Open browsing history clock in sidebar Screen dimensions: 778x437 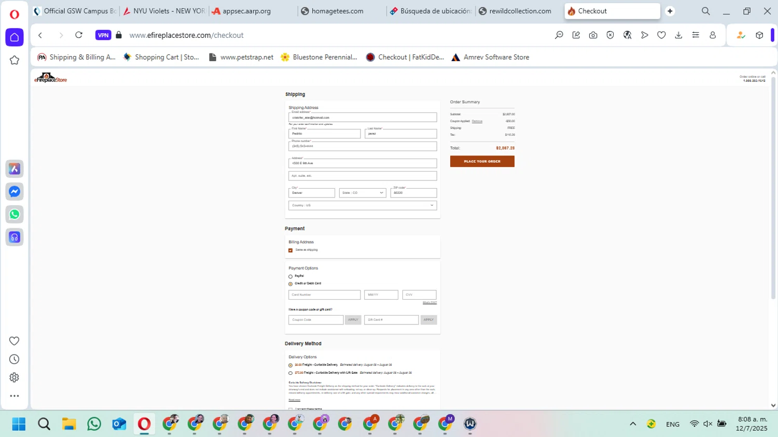point(15,359)
